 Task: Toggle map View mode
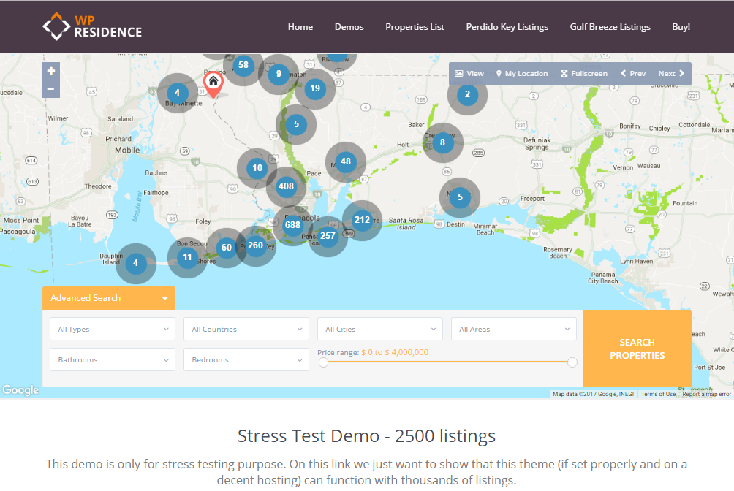(469, 74)
